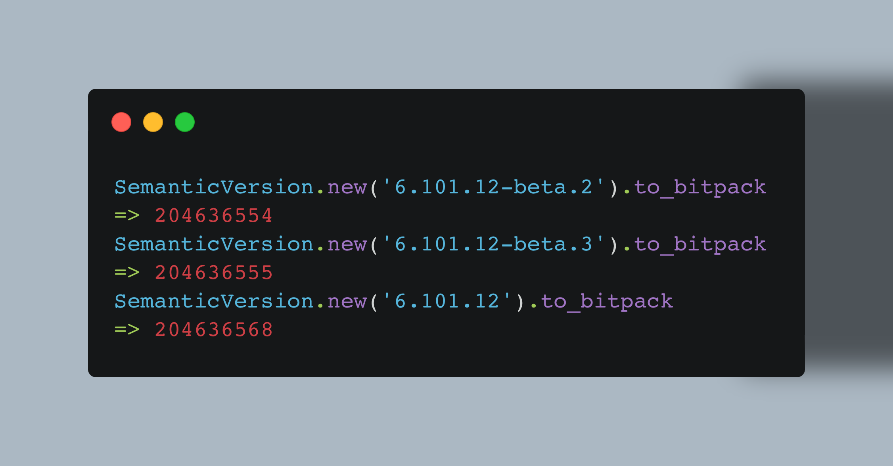Click the yellow minimize dot
The image size is (893, 466).
point(153,122)
